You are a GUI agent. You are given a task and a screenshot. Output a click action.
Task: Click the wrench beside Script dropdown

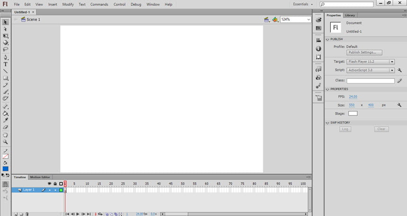(x=400, y=70)
